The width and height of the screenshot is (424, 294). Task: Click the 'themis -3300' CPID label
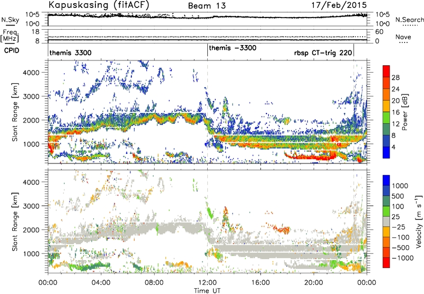click(x=233, y=48)
